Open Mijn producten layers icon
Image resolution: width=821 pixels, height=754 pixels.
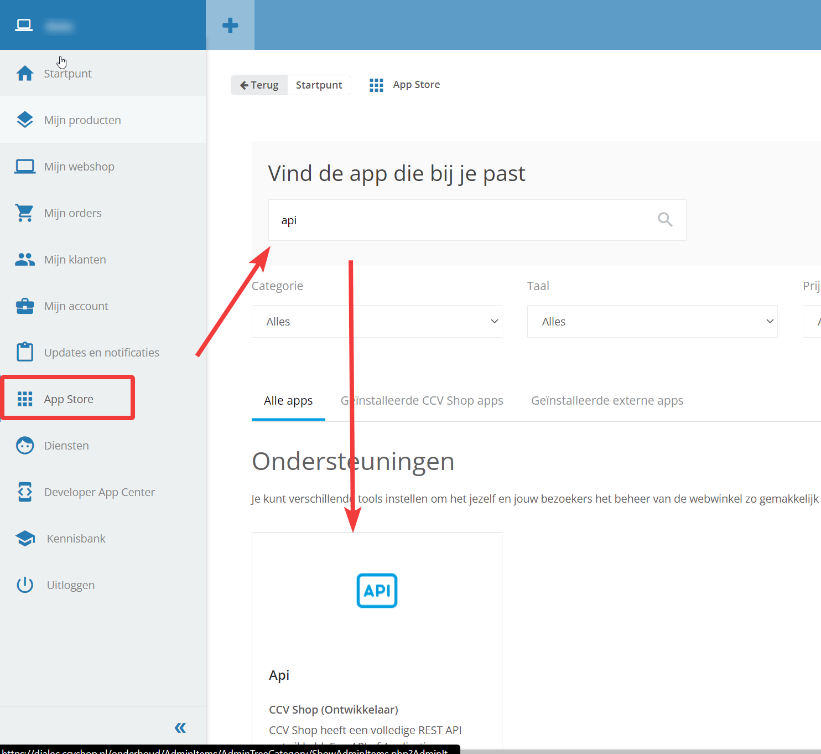[25, 120]
